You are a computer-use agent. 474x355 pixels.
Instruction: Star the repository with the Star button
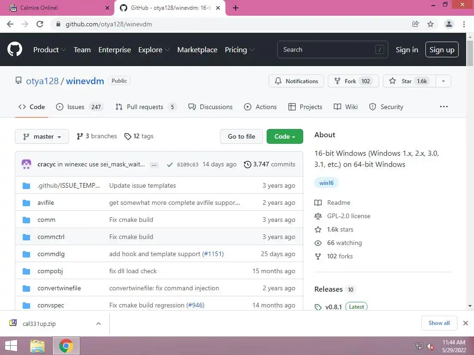coord(409,81)
